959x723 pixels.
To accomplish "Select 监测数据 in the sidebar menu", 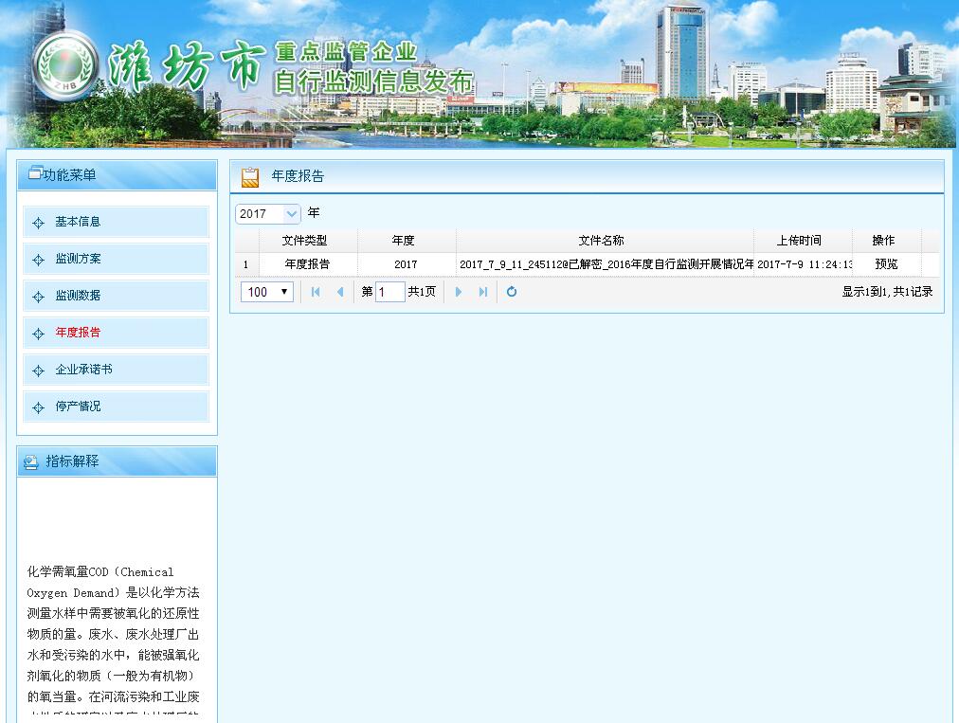I will click(80, 296).
